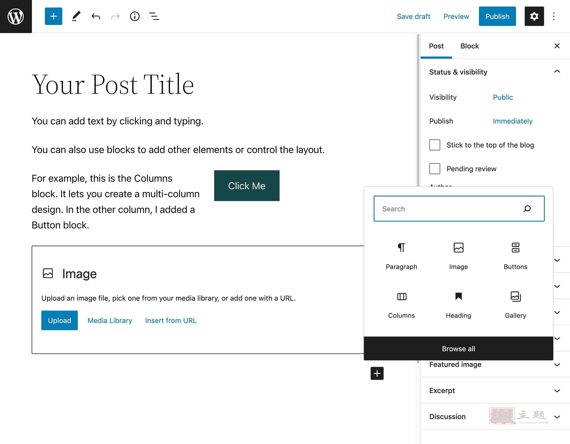Select the Tools pencil icon

point(76,16)
